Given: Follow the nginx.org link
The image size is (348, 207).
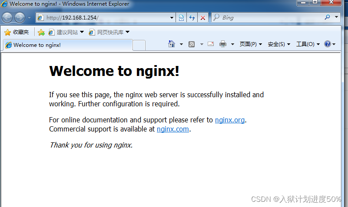Looking at the screenshot, I should pyautogui.click(x=230, y=120).
